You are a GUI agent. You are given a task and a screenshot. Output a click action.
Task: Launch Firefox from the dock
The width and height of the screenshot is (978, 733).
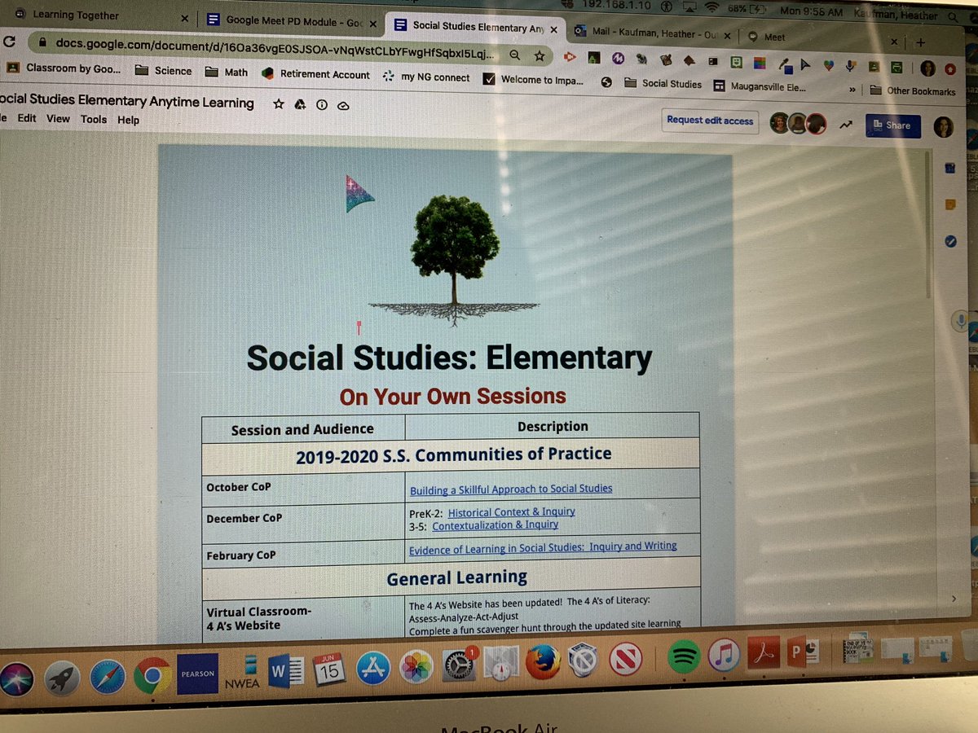click(542, 661)
